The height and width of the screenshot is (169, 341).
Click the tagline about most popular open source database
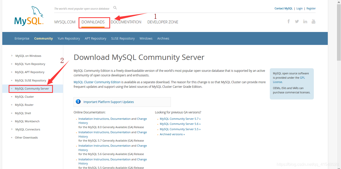(x=82, y=9)
